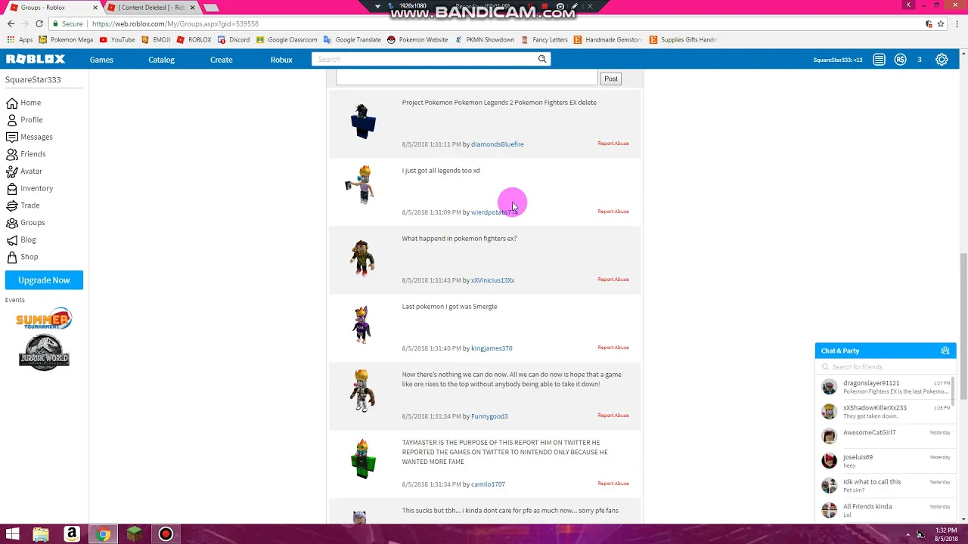Click the chat Search for friends field
Viewport: 968px width, 544px height.
coord(885,366)
